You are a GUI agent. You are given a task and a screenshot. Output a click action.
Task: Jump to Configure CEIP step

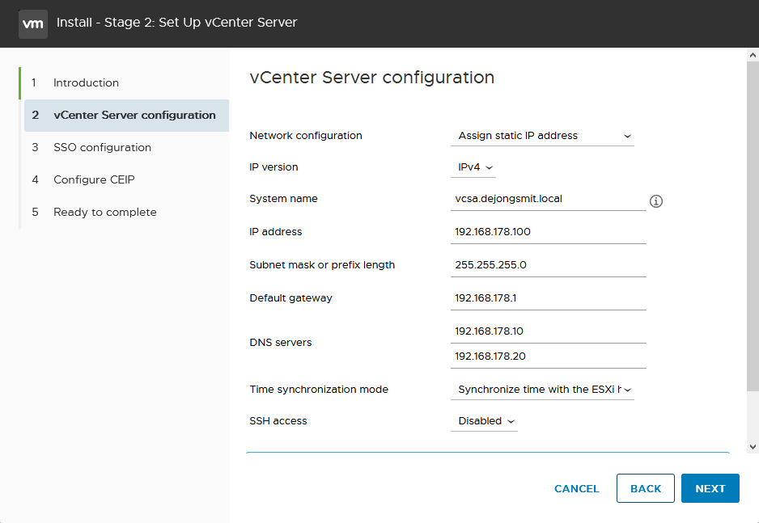click(125, 179)
